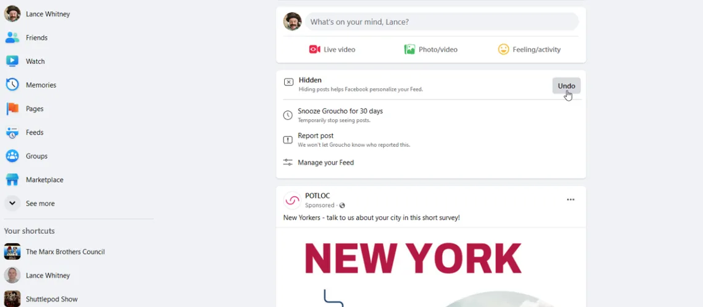Open the Marketplace storefront icon
This screenshot has width=703, height=307.
[12, 180]
